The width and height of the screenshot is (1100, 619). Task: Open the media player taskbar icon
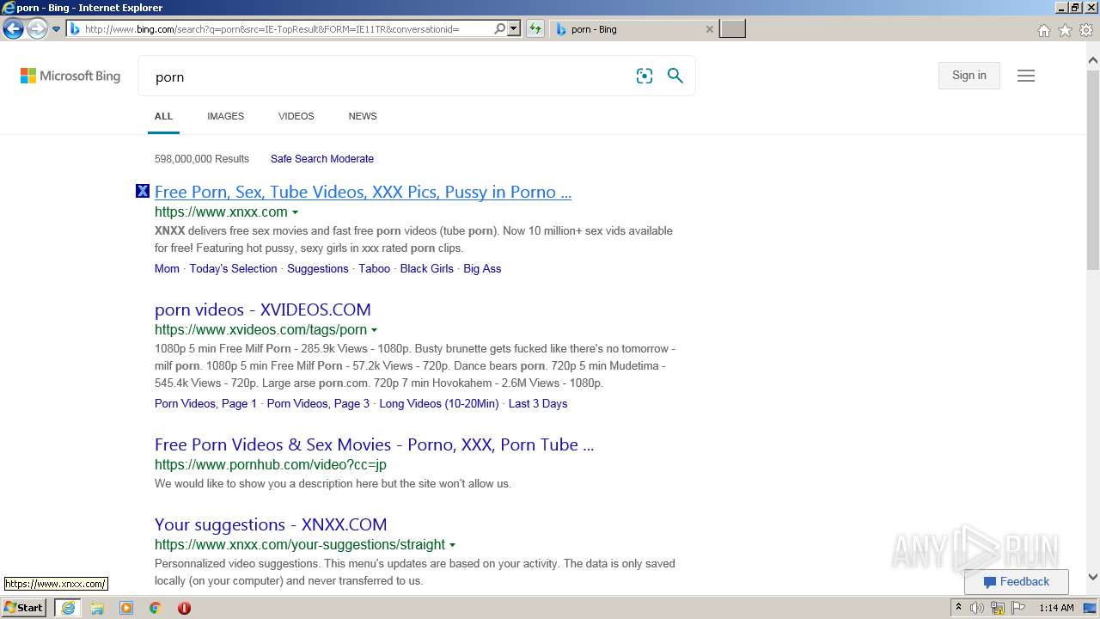pyautogui.click(x=126, y=608)
